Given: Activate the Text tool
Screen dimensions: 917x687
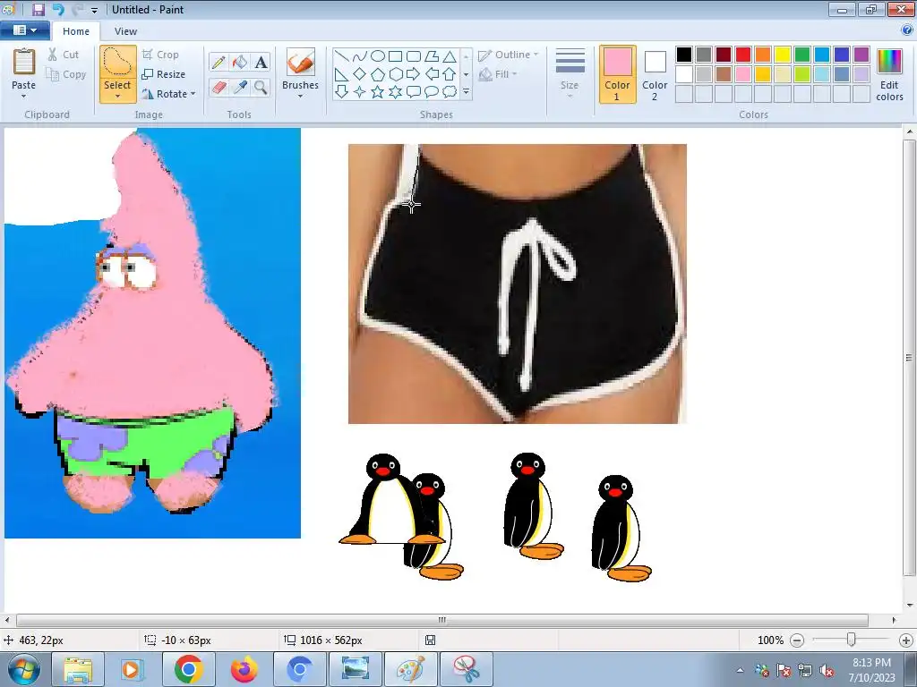Looking at the screenshot, I should [261, 62].
